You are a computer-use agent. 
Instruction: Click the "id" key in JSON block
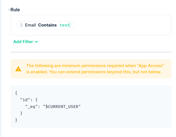(25, 100)
